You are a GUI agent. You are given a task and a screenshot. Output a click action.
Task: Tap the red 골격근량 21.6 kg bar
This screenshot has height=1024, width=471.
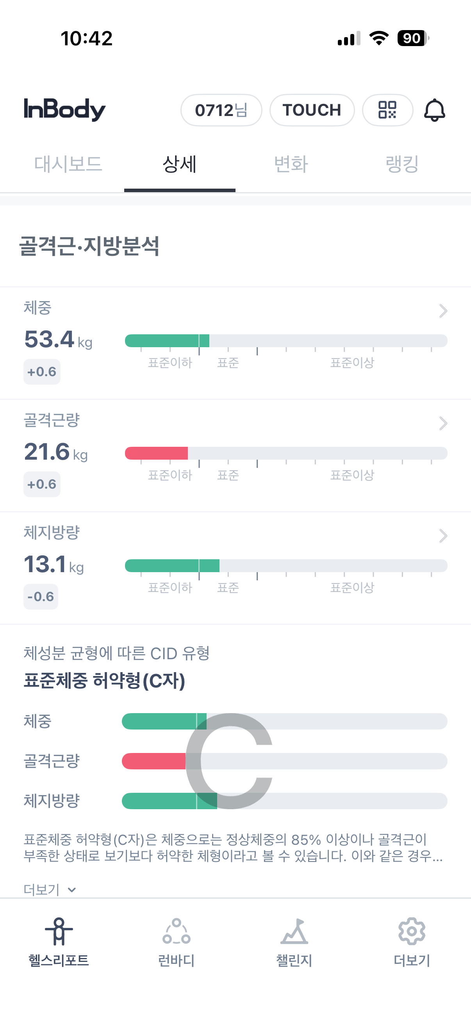click(156, 453)
